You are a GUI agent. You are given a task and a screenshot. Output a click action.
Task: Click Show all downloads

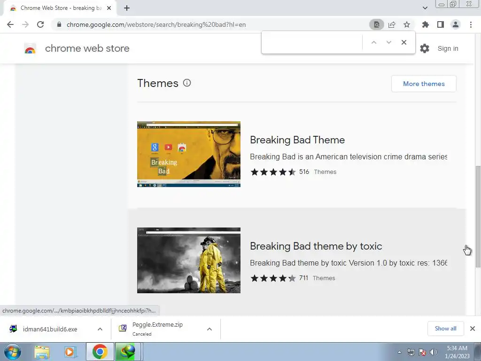tap(445, 329)
